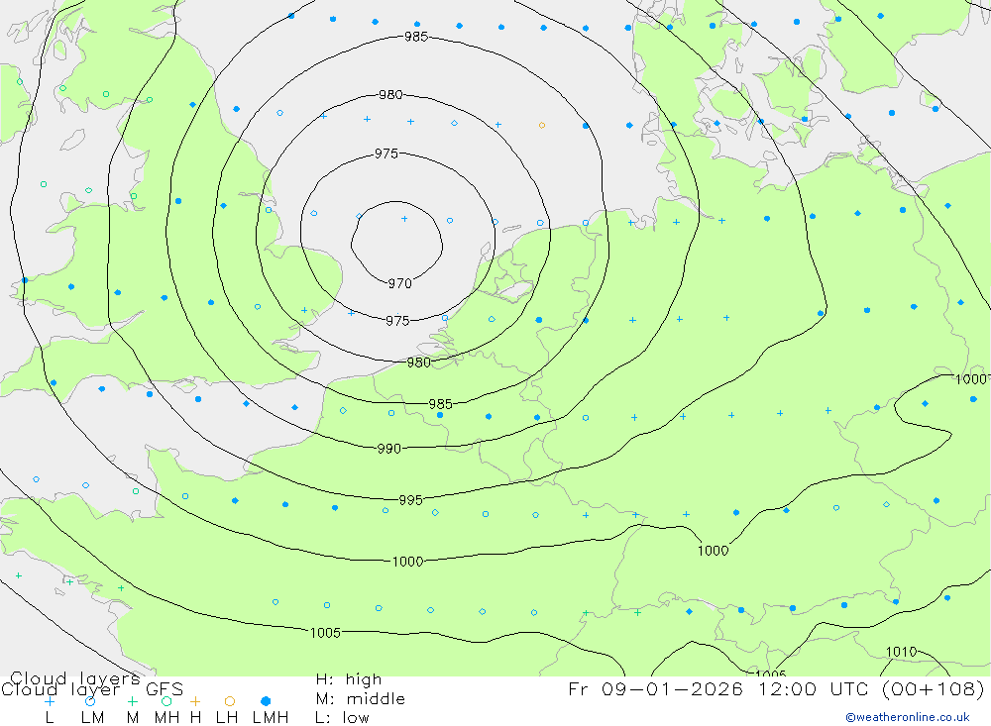Click the orange circle marker on the map
Viewport: 991px width, 726px height.
pos(542,125)
